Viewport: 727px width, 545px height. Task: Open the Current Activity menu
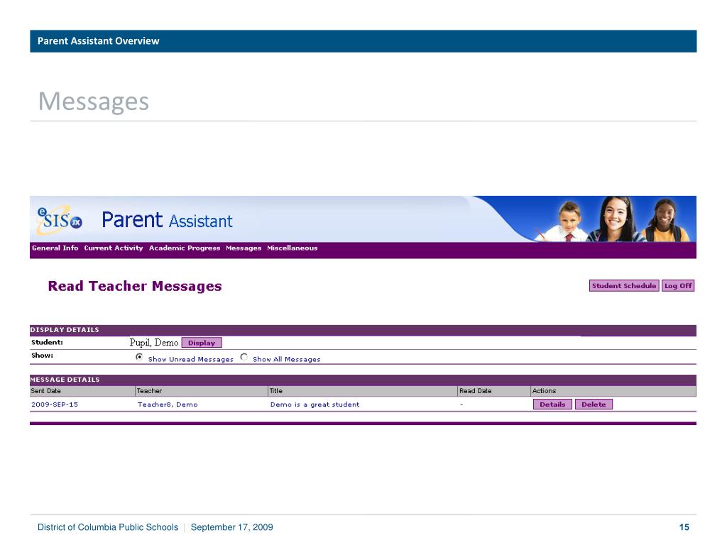tap(114, 248)
